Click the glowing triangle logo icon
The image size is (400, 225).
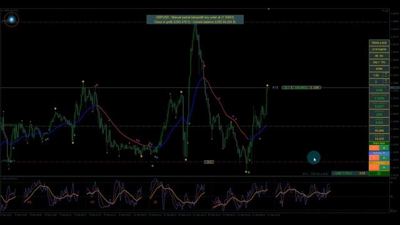[x=11, y=19]
